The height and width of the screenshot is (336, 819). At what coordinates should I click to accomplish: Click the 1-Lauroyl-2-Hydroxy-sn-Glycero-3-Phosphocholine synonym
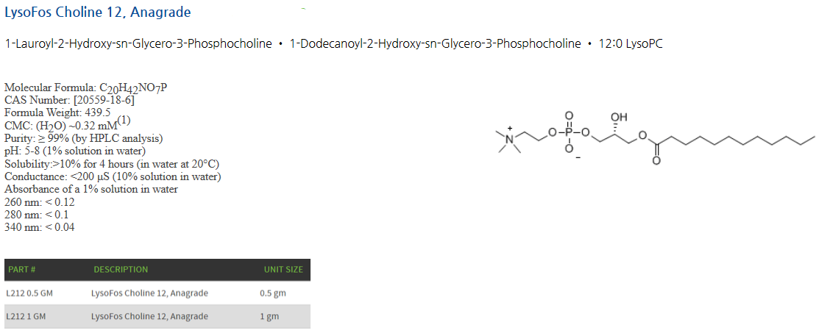pos(138,44)
